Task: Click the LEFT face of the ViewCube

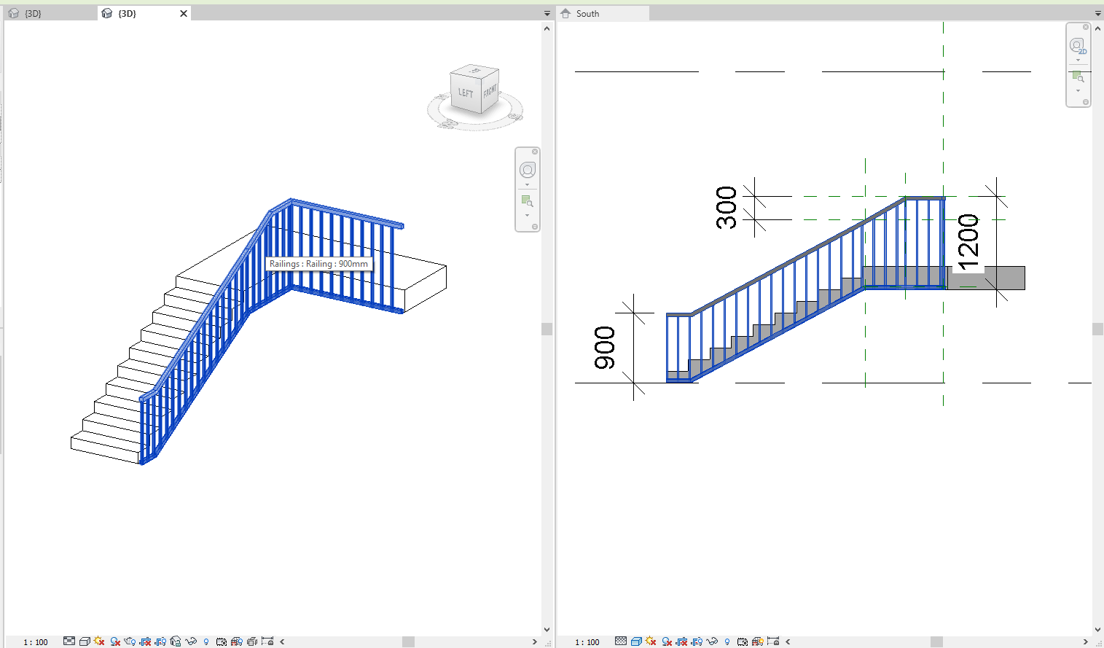Action: click(x=464, y=93)
